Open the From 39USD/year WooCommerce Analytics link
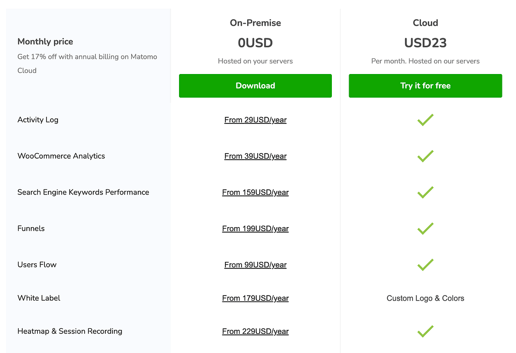The height and width of the screenshot is (353, 516). click(255, 156)
